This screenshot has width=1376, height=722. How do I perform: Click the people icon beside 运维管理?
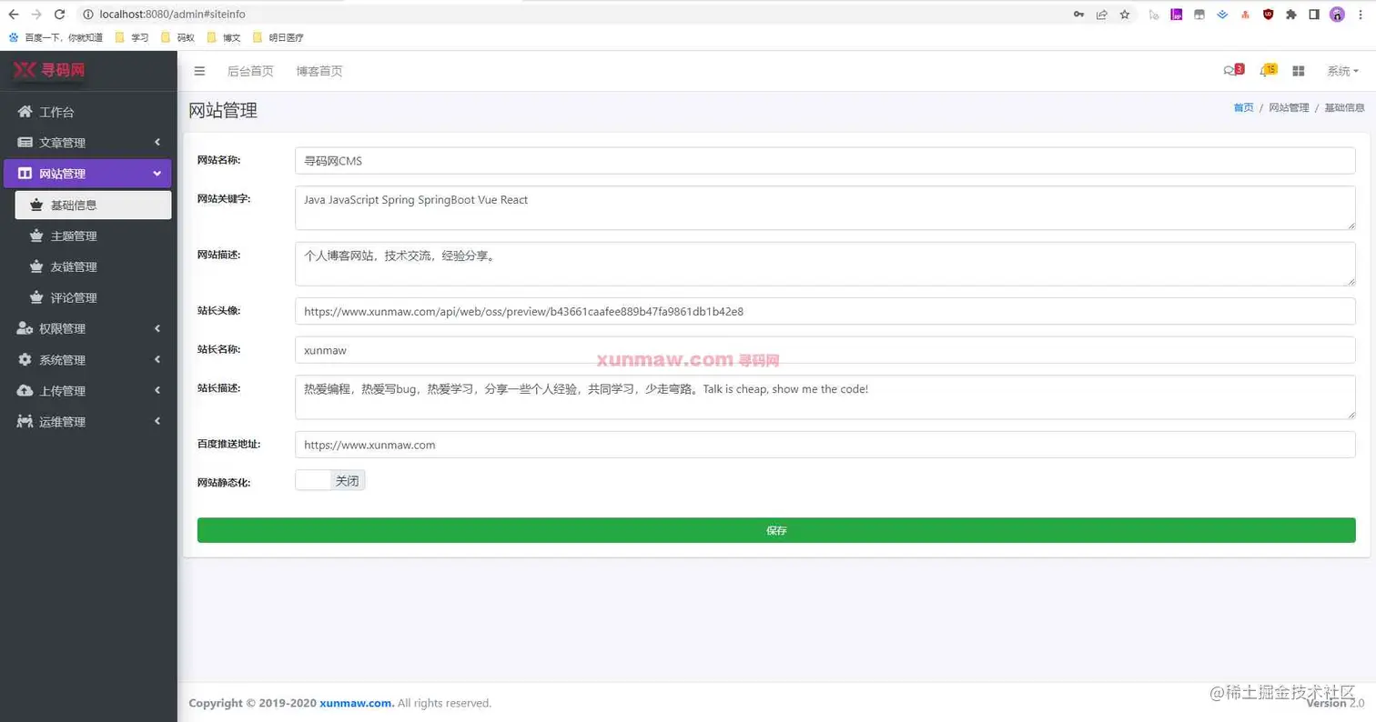(25, 422)
